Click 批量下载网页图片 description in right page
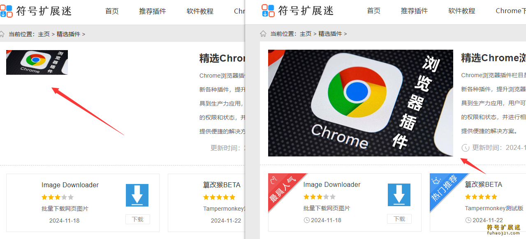 tap(327, 208)
